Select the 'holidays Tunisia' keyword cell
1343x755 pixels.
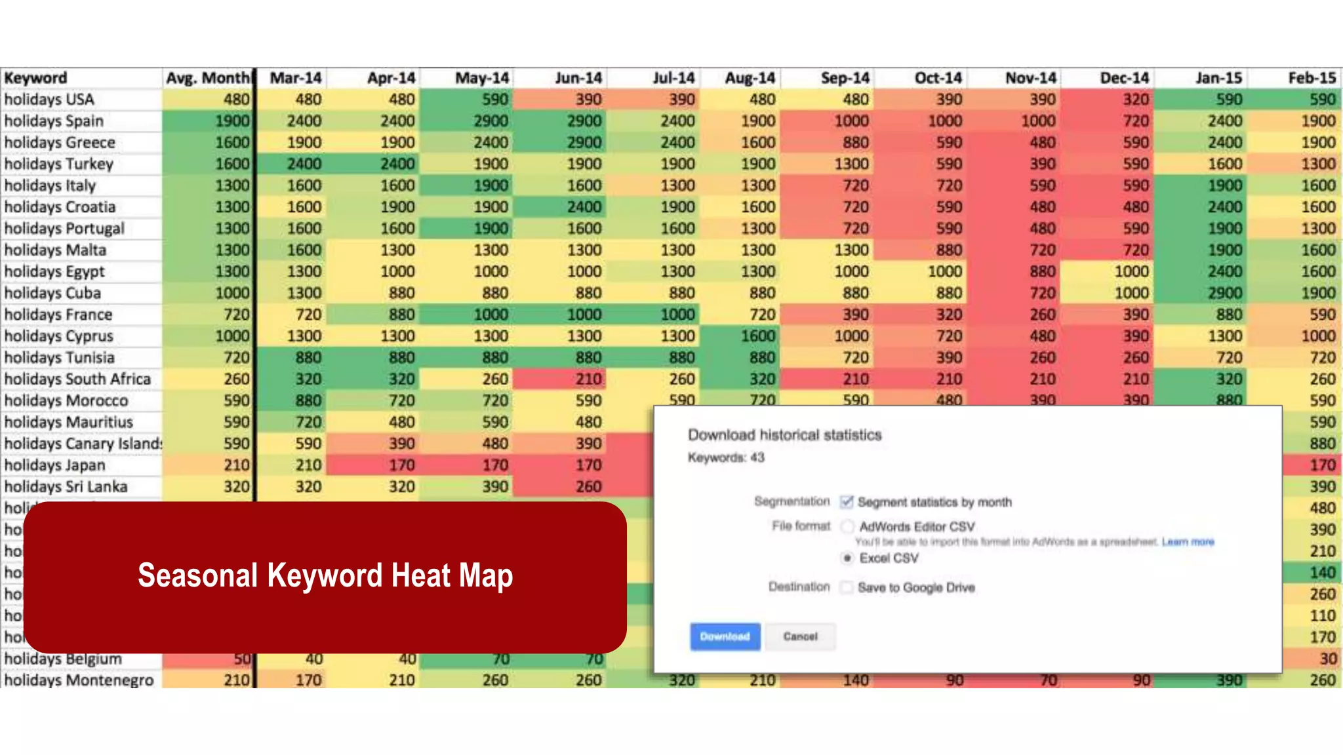[81, 358]
